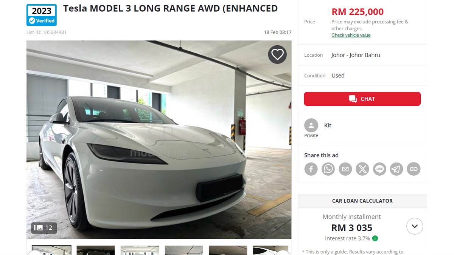Viewport: 454px width, 255px height.
Task: Share this ad on Facebook
Action: (311, 169)
